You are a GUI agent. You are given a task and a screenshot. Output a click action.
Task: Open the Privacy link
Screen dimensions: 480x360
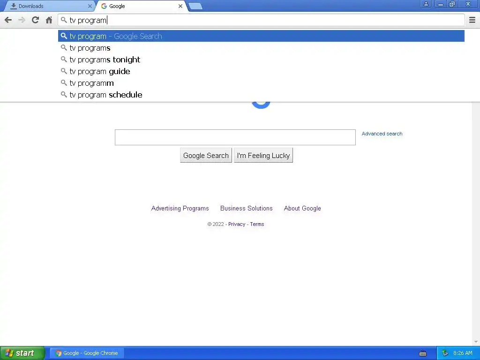237,224
